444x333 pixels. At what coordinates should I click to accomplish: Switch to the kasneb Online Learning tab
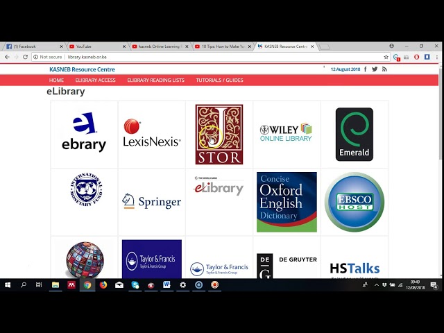click(160, 46)
